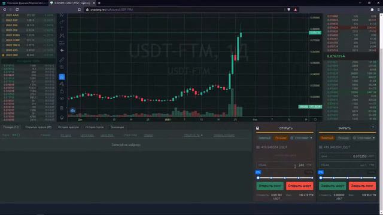Set open volume slider to its midpoint
The image size is (383, 215).
285,178
